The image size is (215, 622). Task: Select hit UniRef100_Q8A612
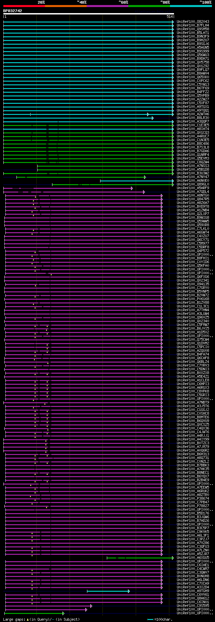[193, 598]
